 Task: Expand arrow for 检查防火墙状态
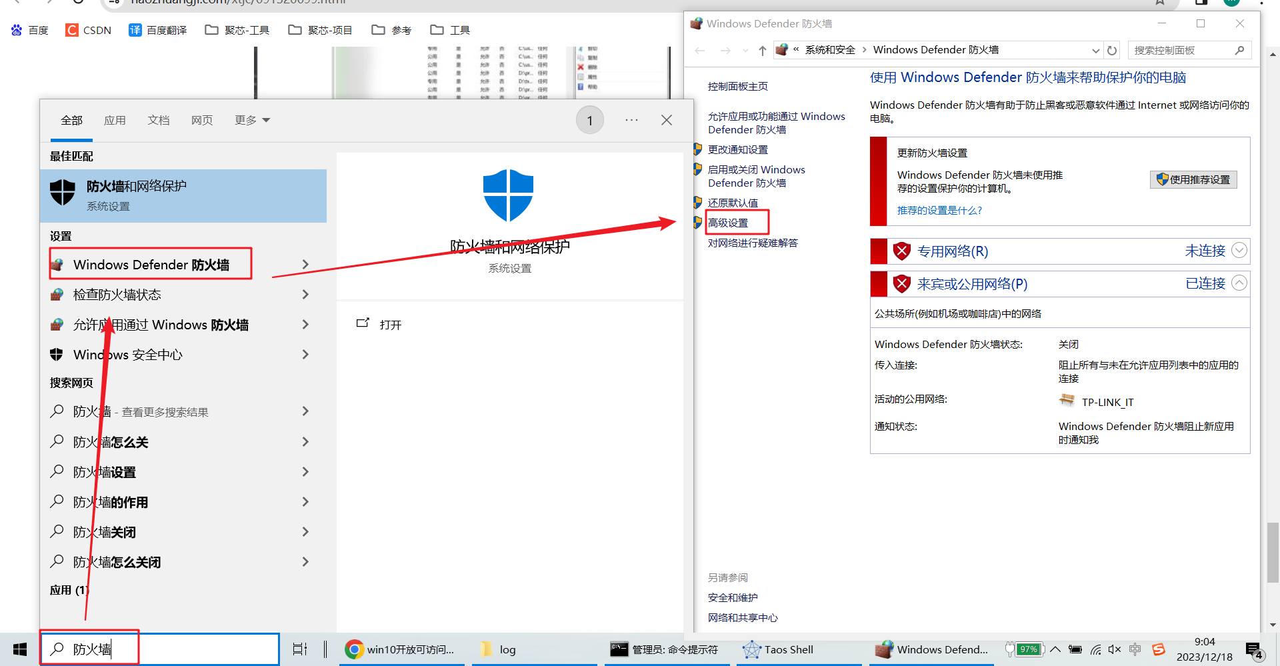(x=305, y=295)
